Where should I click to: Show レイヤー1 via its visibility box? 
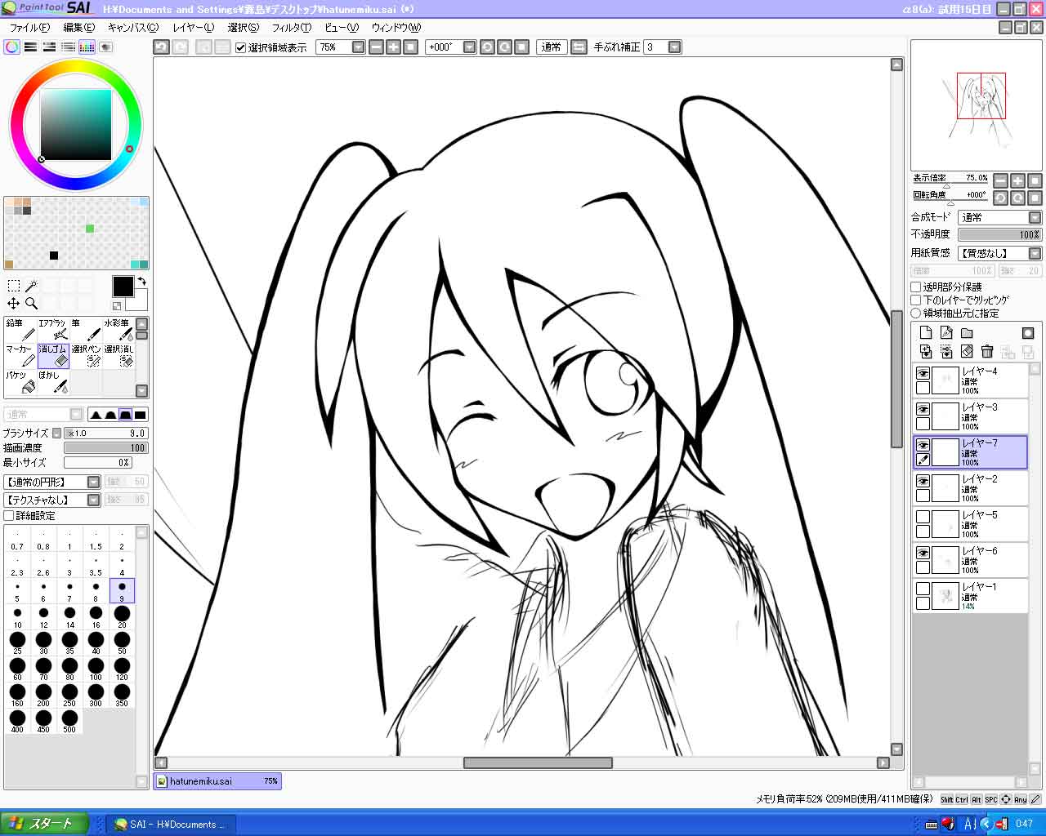[923, 589]
